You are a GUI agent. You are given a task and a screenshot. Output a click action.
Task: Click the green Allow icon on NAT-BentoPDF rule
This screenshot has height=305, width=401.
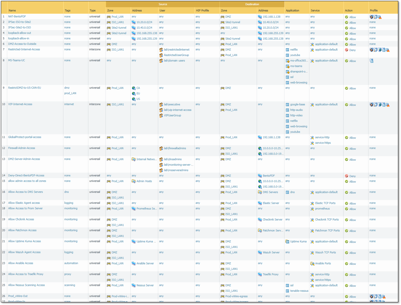pyautogui.click(x=346, y=17)
